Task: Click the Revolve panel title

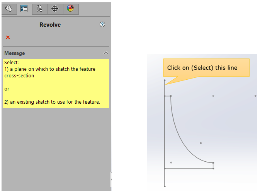Action: pyautogui.click(x=50, y=25)
